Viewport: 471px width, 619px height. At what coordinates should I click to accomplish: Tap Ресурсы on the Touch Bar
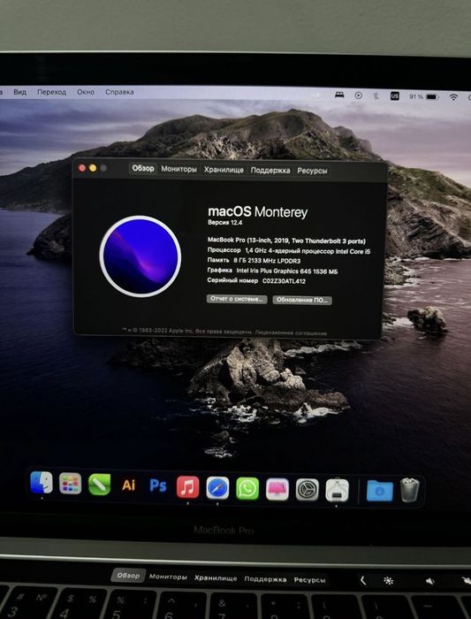pos(309,580)
